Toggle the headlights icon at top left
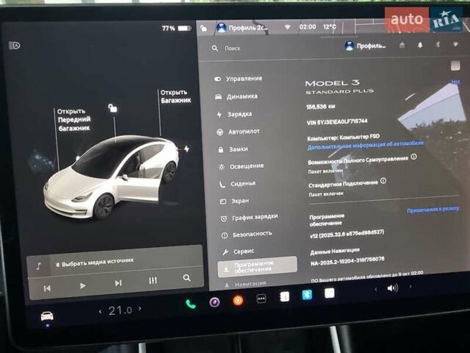470x353 pixels. tap(15, 46)
